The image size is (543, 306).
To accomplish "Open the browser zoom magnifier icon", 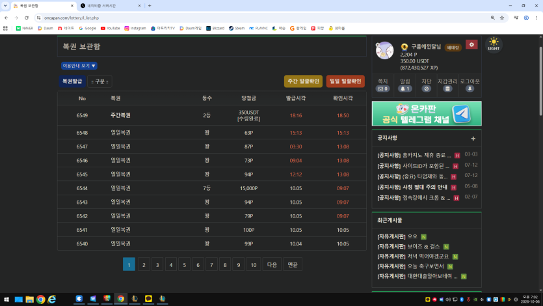I will [x=492, y=18].
